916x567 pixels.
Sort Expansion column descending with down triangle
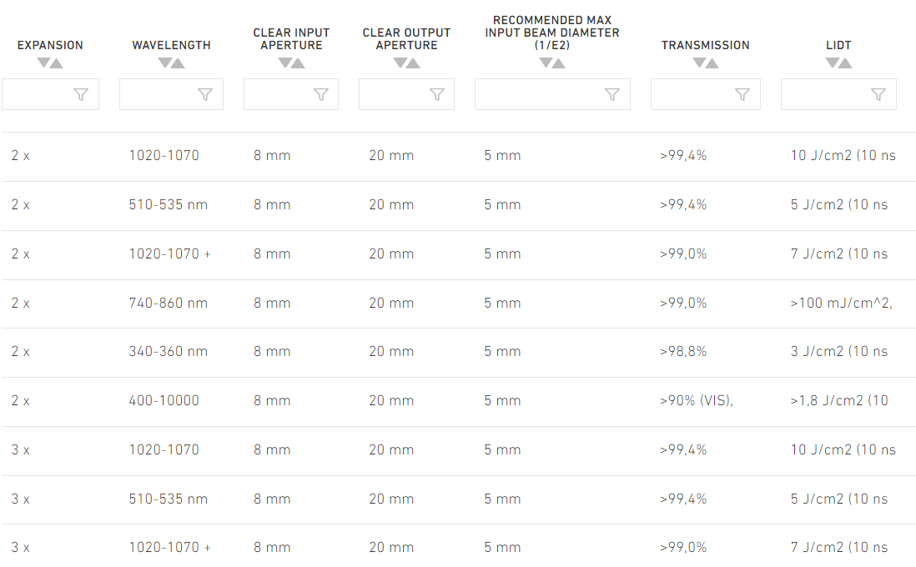click(x=43, y=63)
